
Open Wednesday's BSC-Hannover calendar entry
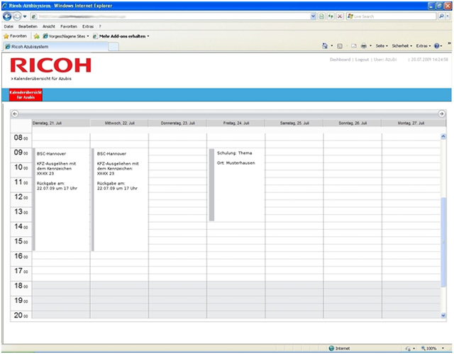point(120,199)
